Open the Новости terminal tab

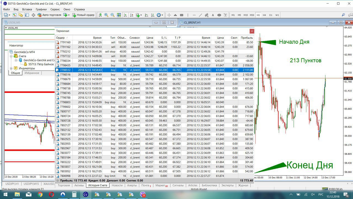117,185
